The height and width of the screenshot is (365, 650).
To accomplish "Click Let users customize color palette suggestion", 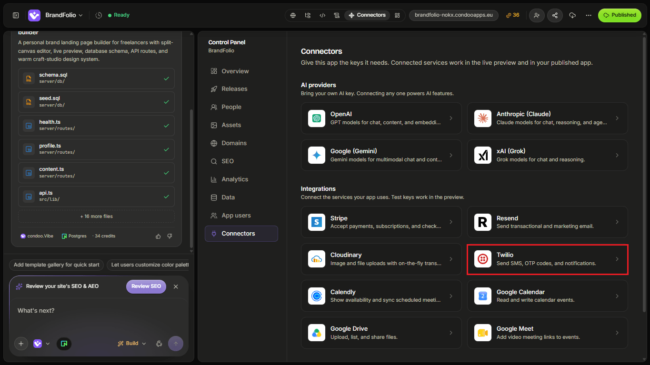I will point(148,265).
